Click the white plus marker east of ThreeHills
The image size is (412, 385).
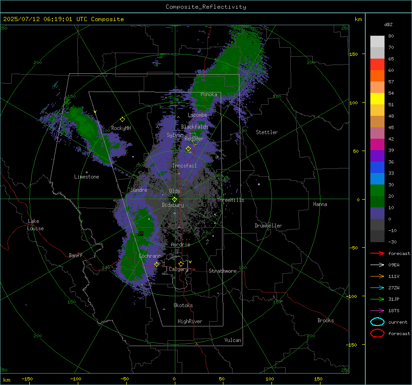(x=259, y=184)
